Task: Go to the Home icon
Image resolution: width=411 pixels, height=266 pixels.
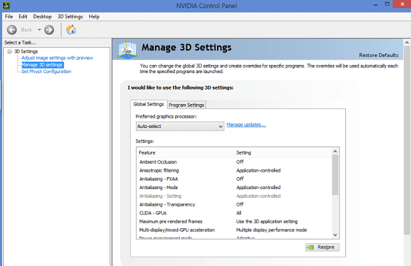Action: pyautogui.click(x=71, y=30)
